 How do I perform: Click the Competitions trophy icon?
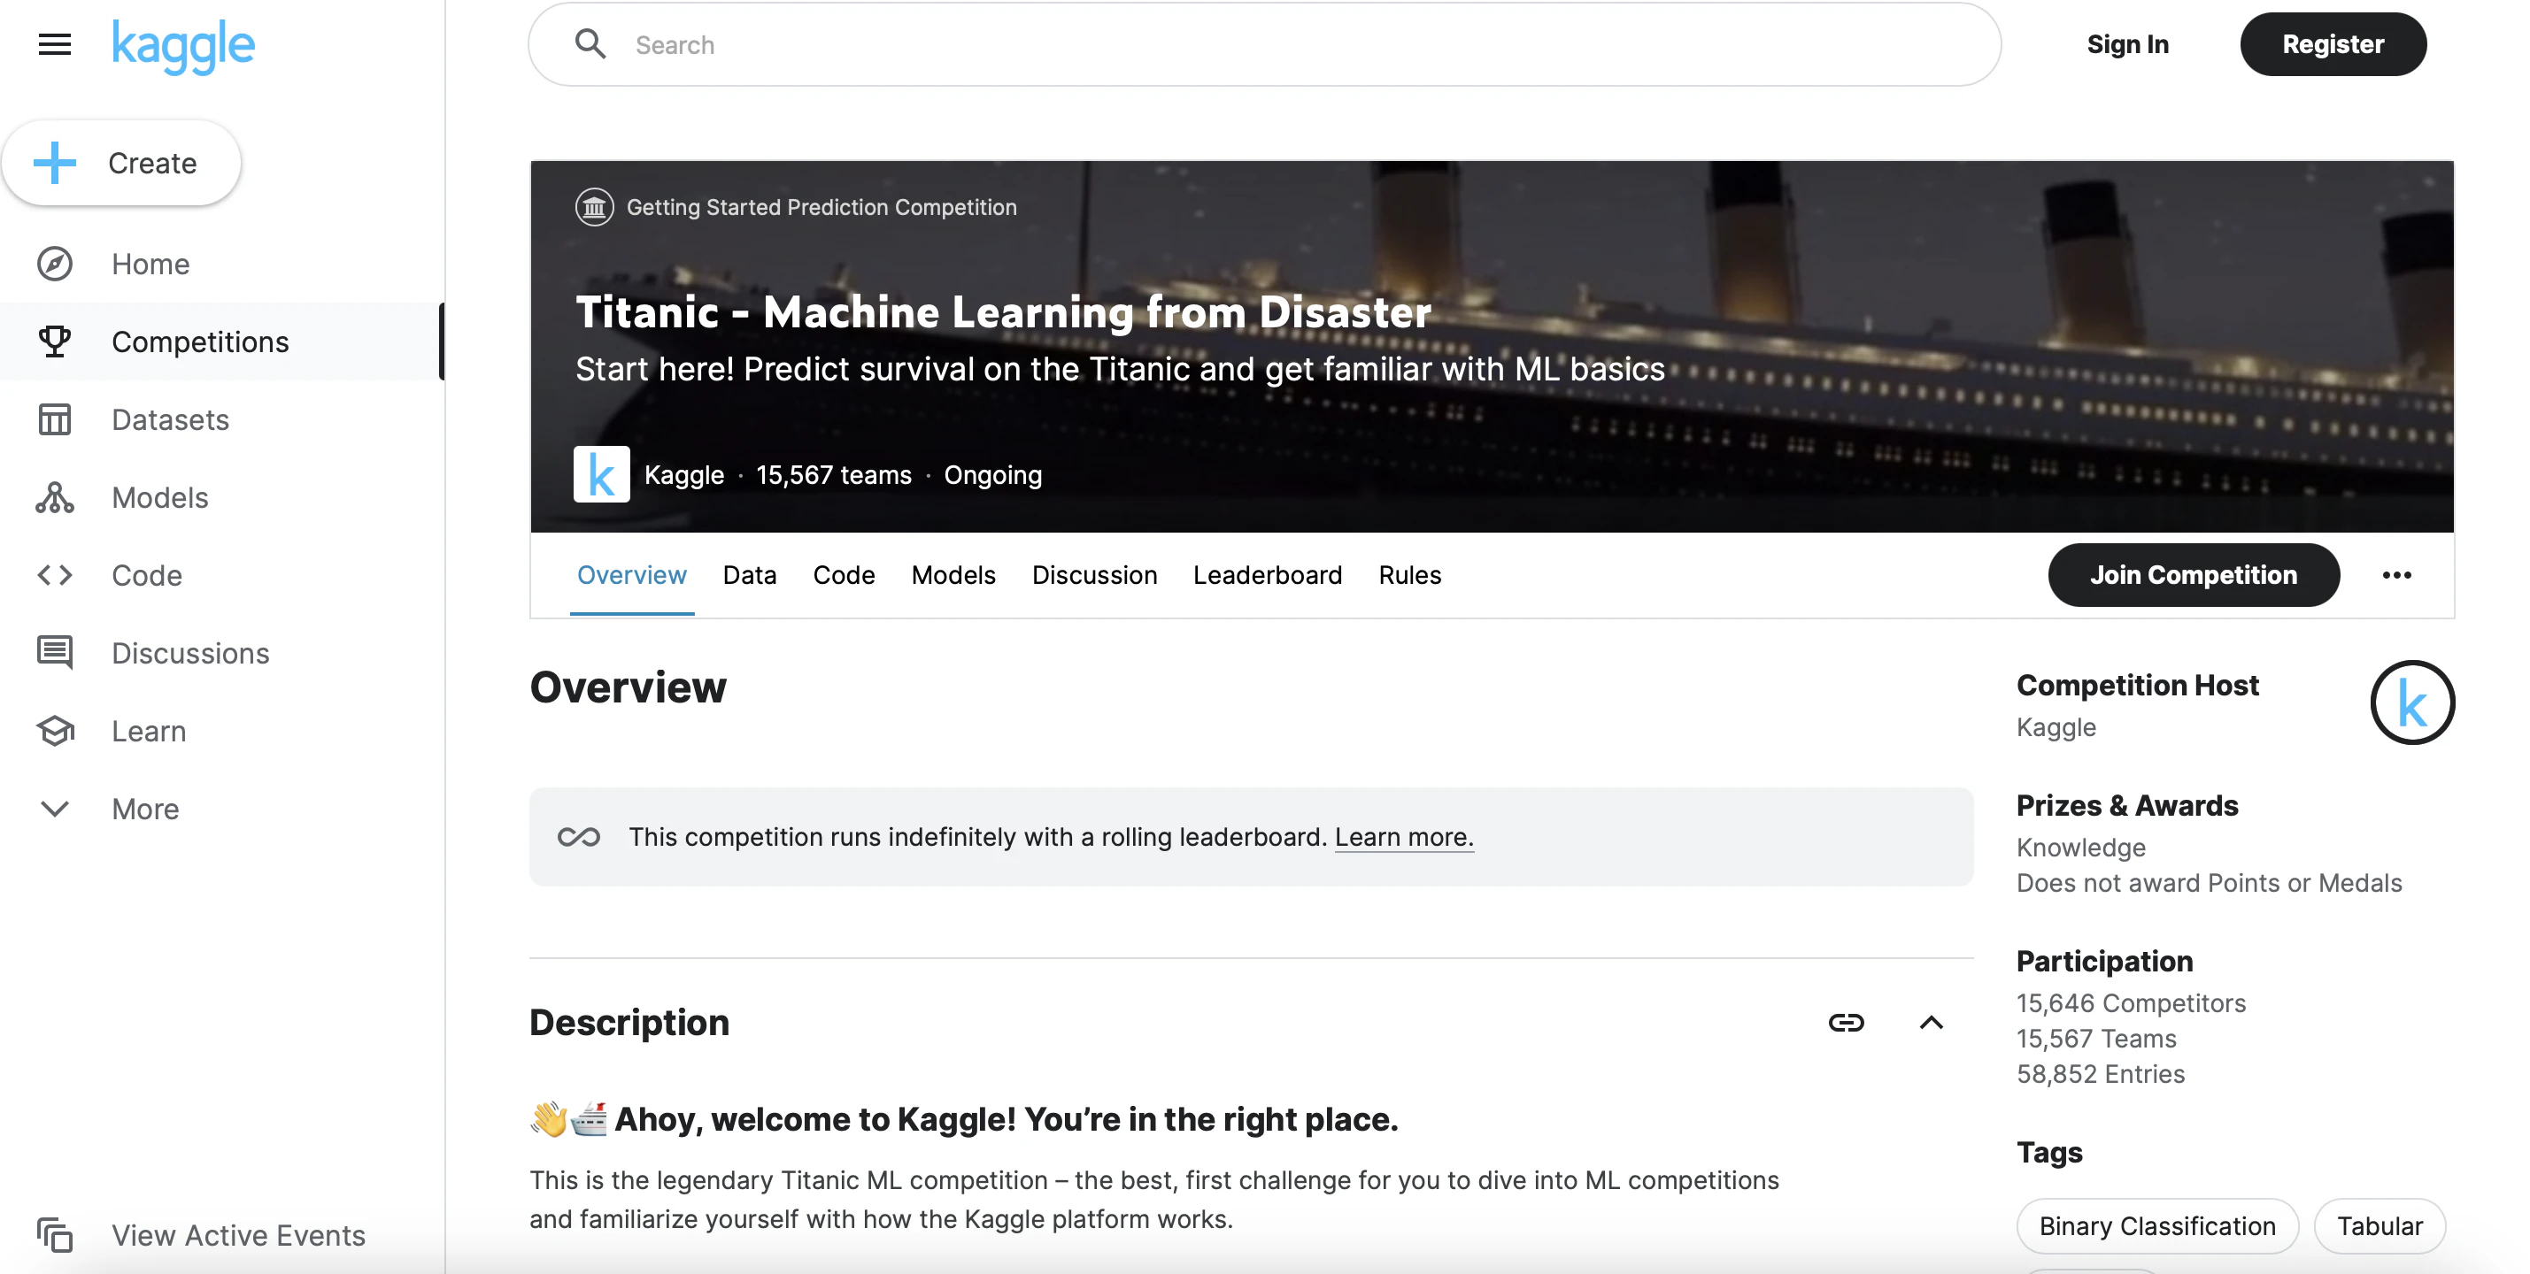point(55,342)
